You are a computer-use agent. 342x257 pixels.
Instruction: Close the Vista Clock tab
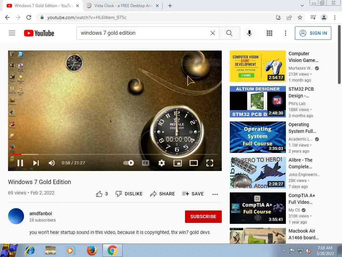[x=157, y=6]
